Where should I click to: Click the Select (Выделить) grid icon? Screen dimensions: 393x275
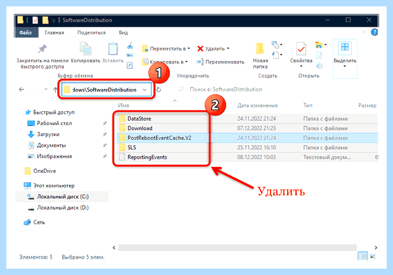click(345, 47)
